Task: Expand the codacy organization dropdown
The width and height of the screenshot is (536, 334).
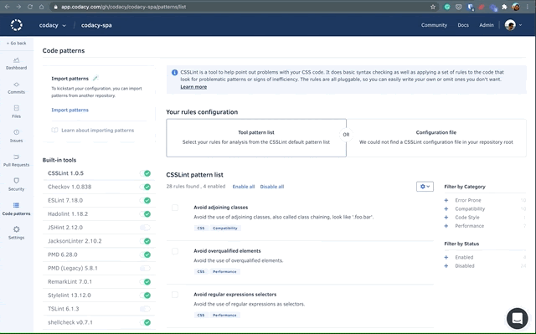Action: (x=52, y=25)
